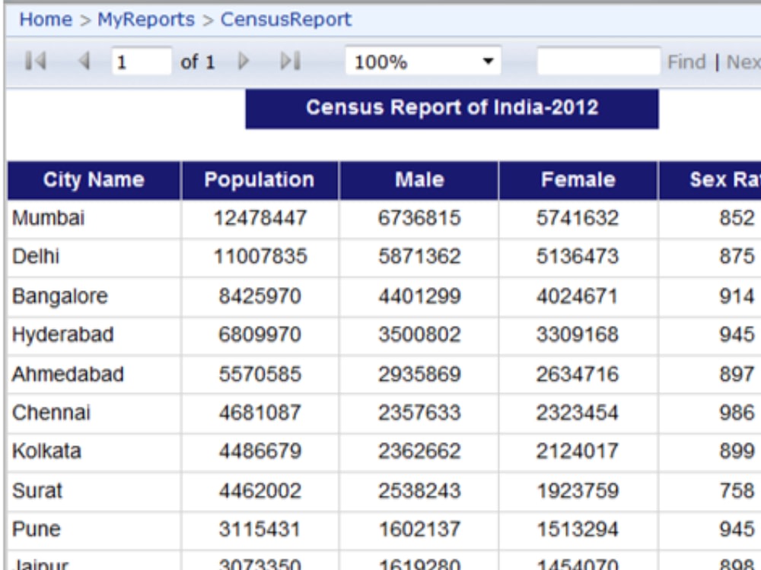761x570 pixels.
Task: Click the Population column header
Action: 260,180
